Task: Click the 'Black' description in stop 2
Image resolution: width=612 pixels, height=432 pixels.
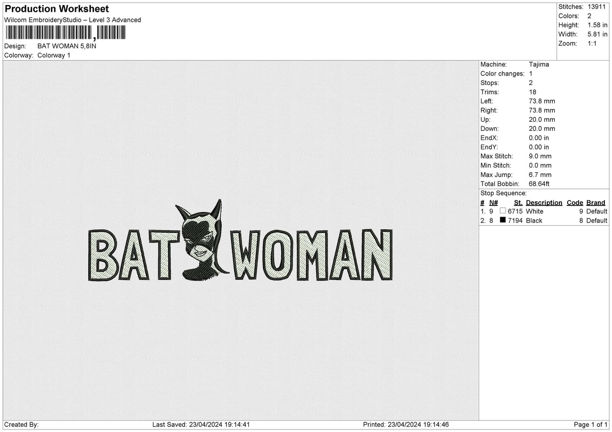Action: click(534, 220)
